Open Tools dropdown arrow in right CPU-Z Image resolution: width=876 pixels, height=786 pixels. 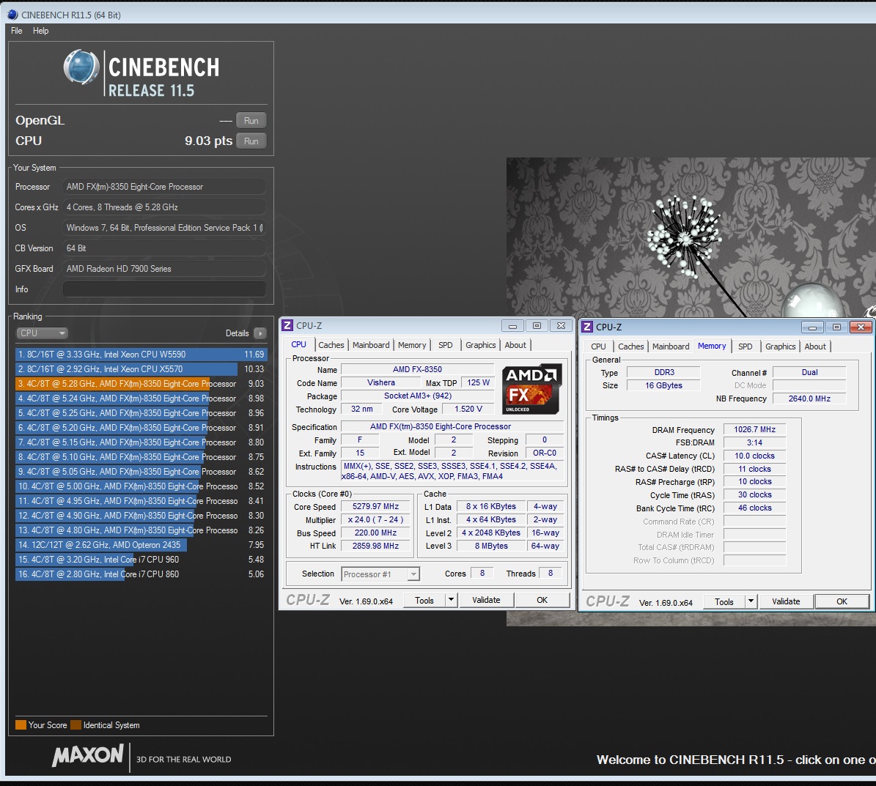coord(751,602)
